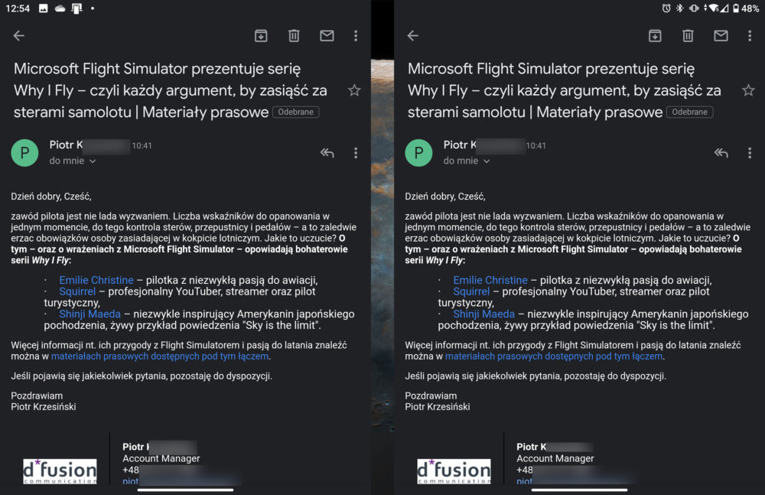Open top overflow menu in left pane
Viewport: 765px width, 495px height.
(x=356, y=36)
